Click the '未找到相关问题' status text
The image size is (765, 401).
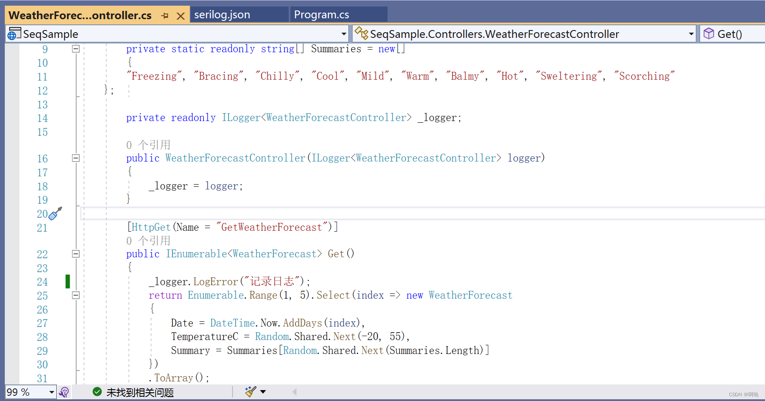pyautogui.click(x=140, y=393)
